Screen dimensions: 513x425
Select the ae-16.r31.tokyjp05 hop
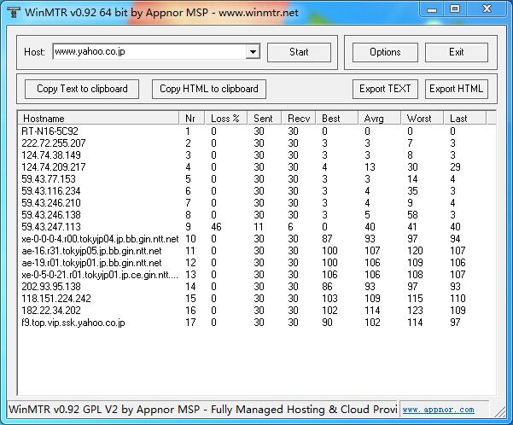tap(257, 251)
